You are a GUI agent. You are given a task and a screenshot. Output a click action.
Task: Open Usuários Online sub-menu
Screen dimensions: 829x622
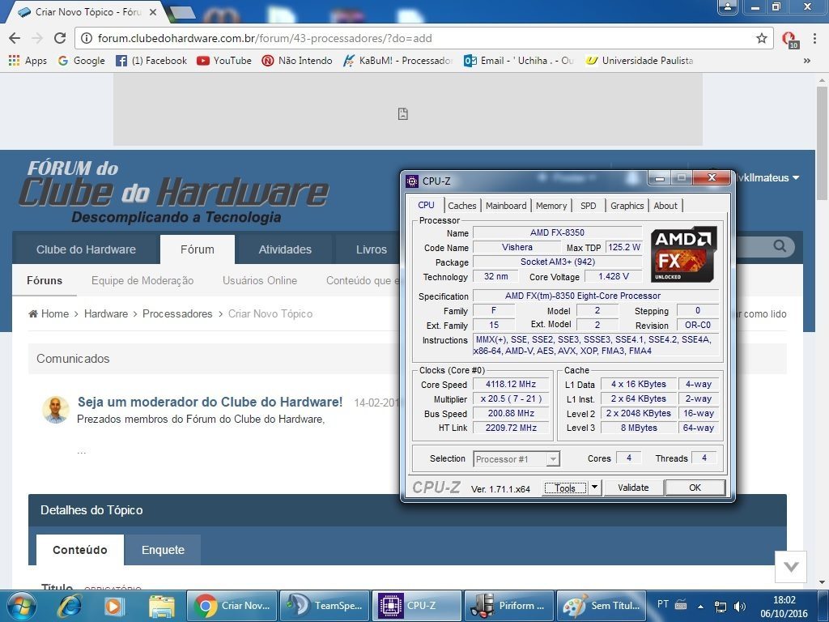pos(260,280)
